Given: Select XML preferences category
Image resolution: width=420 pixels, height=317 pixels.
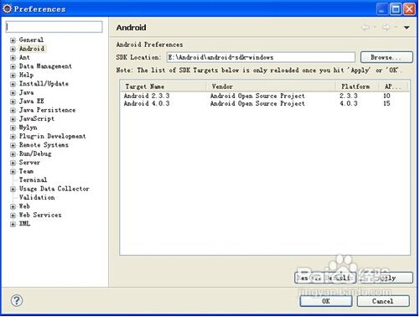Looking at the screenshot, I should (24, 224).
